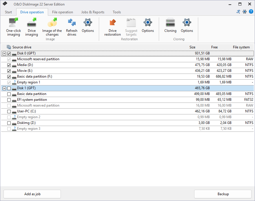
Task: Open the Jobs & Reports tab
Action: coord(93,12)
